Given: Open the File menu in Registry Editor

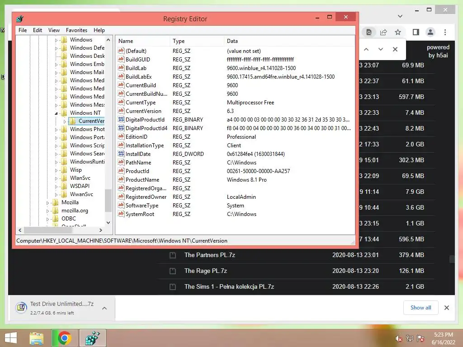Looking at the screenshot, I should tap(23, 30).
